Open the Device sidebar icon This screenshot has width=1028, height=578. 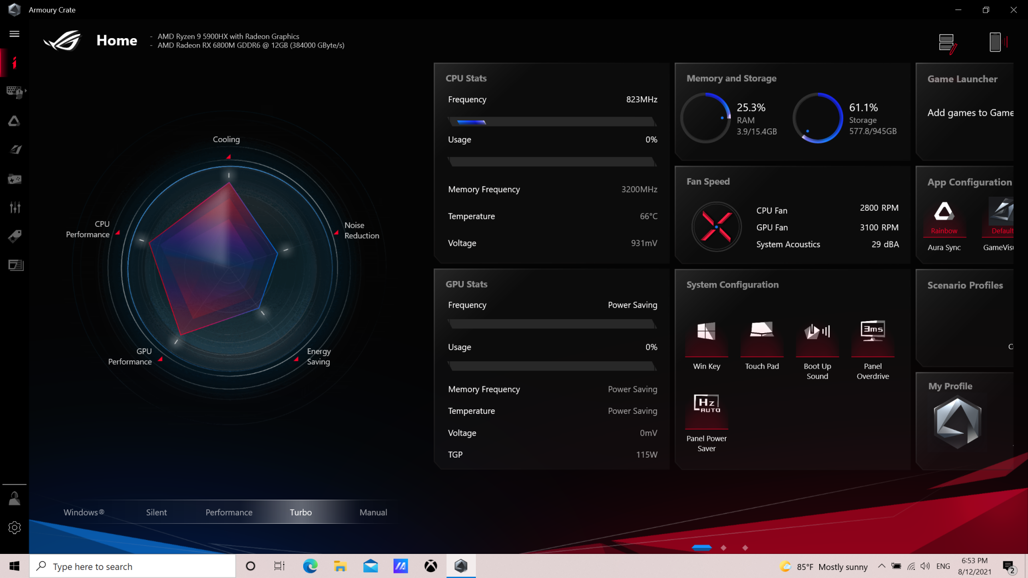pyautogui.click(x=15, y=92)
